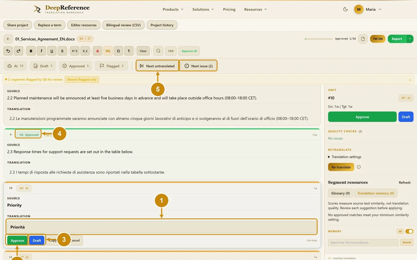Click the Priorità translation text box
The width and height of the screenshot is (417, 260).
[x=162, y=227]
